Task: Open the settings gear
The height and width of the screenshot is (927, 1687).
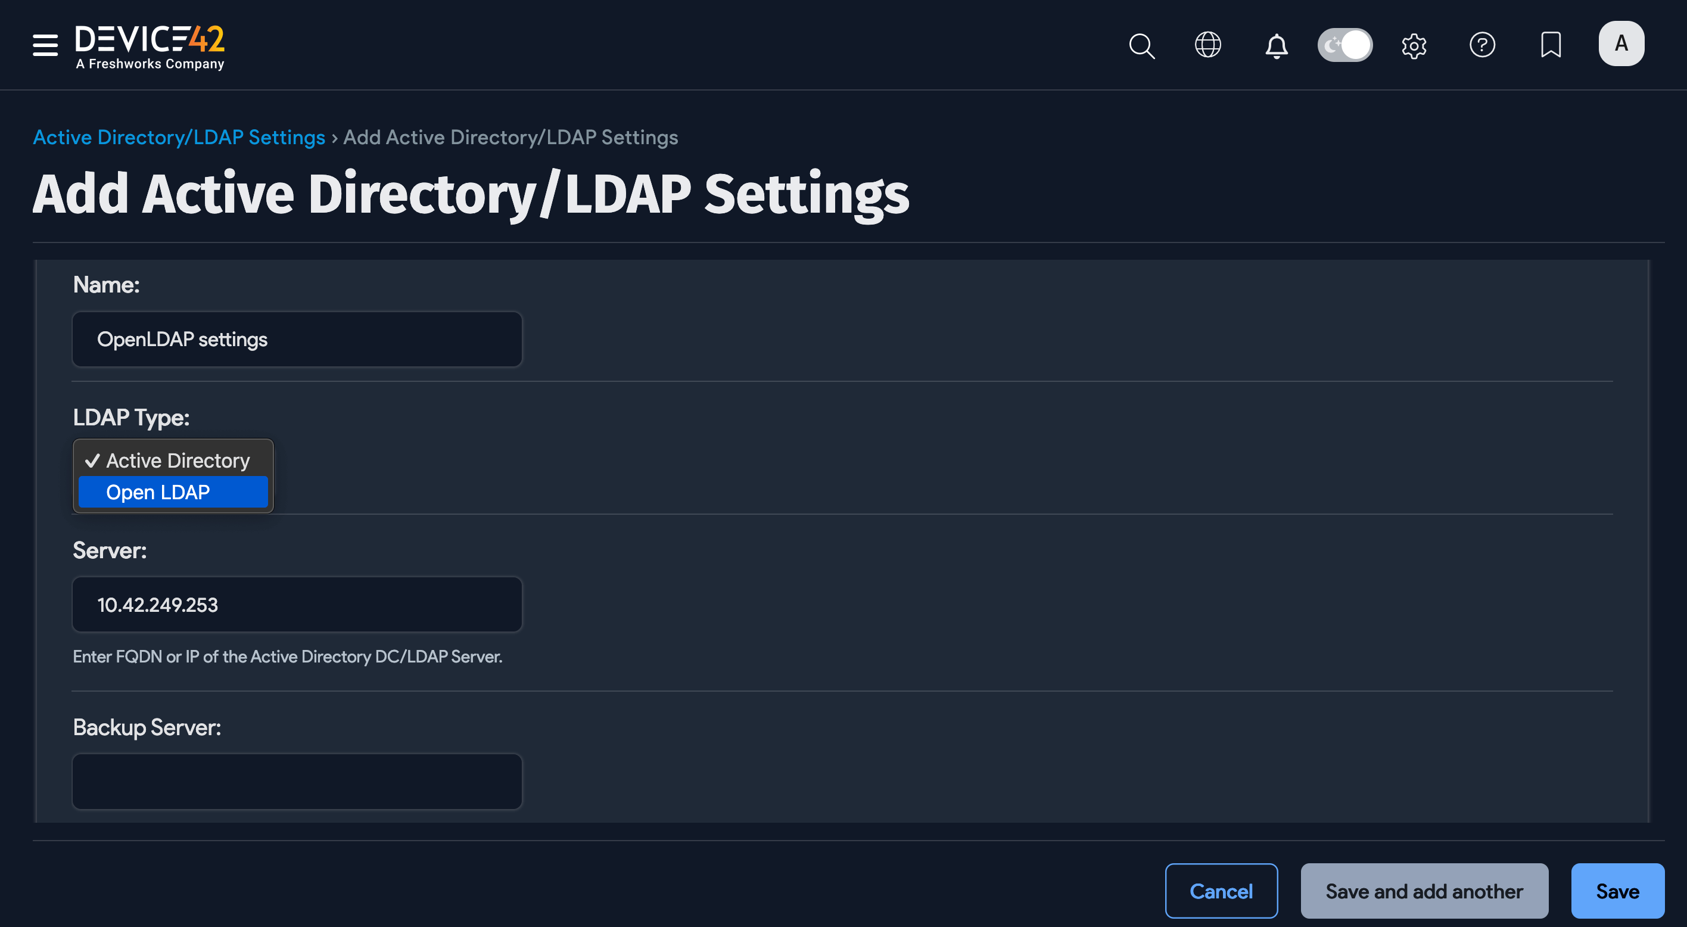Action: pyautogui.click(x=1414, y=45)
